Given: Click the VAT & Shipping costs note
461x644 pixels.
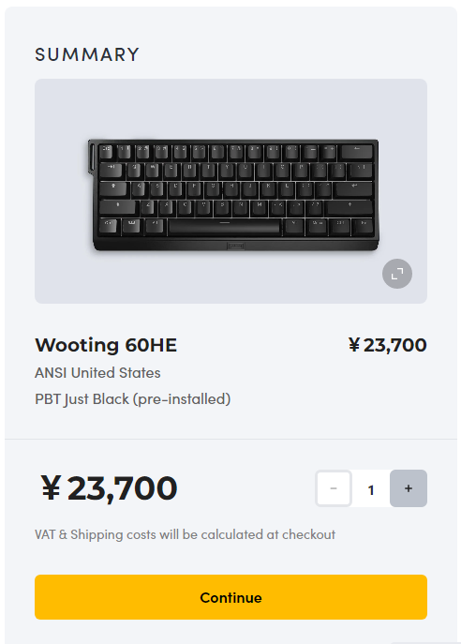Looking at the screenshot, I should tap(186, 534).
